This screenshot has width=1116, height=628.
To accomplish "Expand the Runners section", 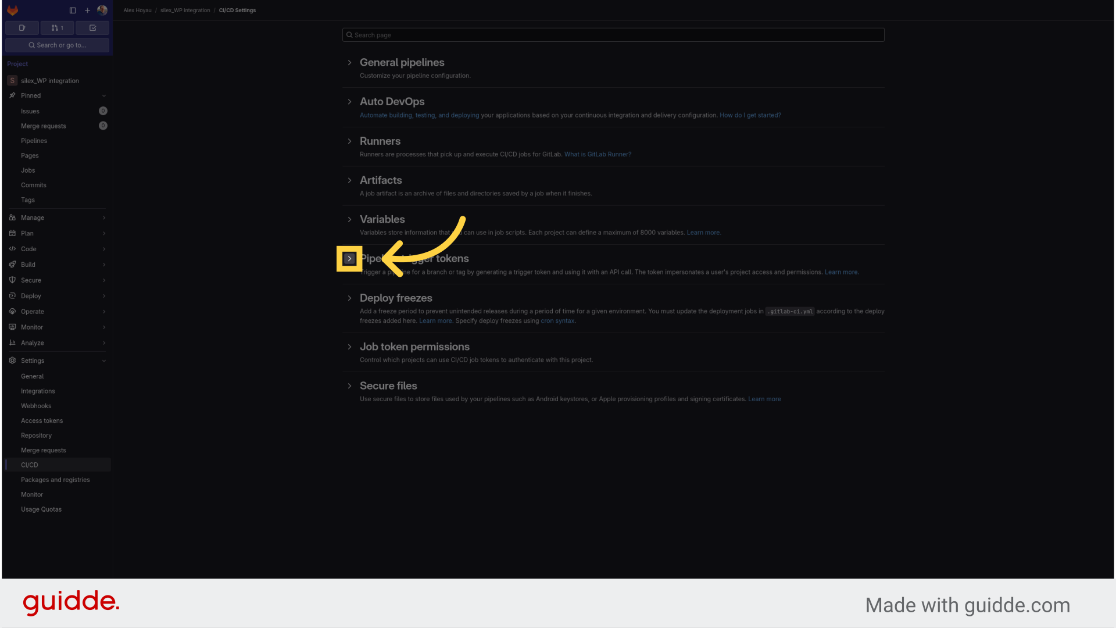I will (x=349, y=141).
